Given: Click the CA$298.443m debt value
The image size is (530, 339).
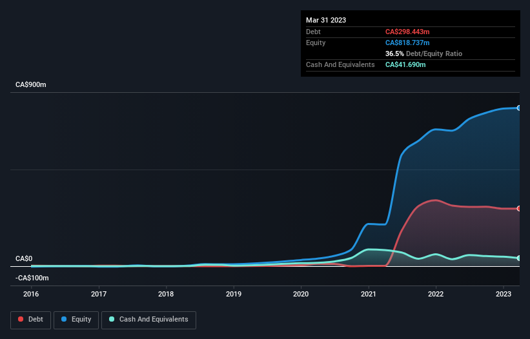Looking at the screenshot, I should pyautogui.click(x=407, y=32).
